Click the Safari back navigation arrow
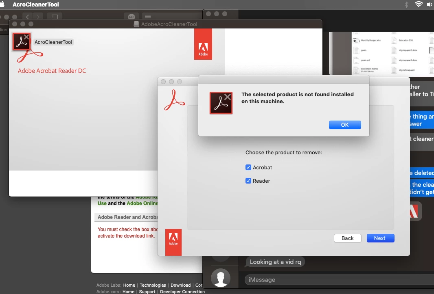The image size is (434, 294). [27, 17]
